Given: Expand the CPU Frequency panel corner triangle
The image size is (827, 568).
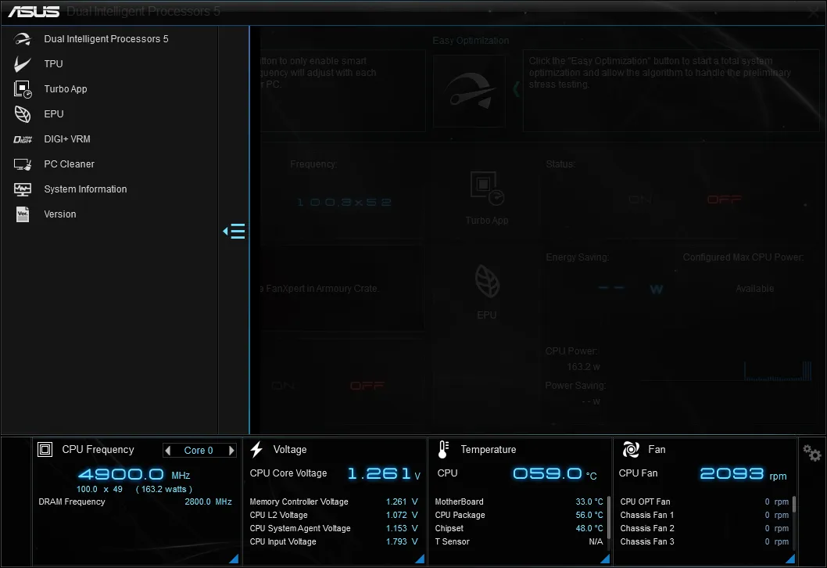Looking at the screenshot, I should [x=234, y=559].
